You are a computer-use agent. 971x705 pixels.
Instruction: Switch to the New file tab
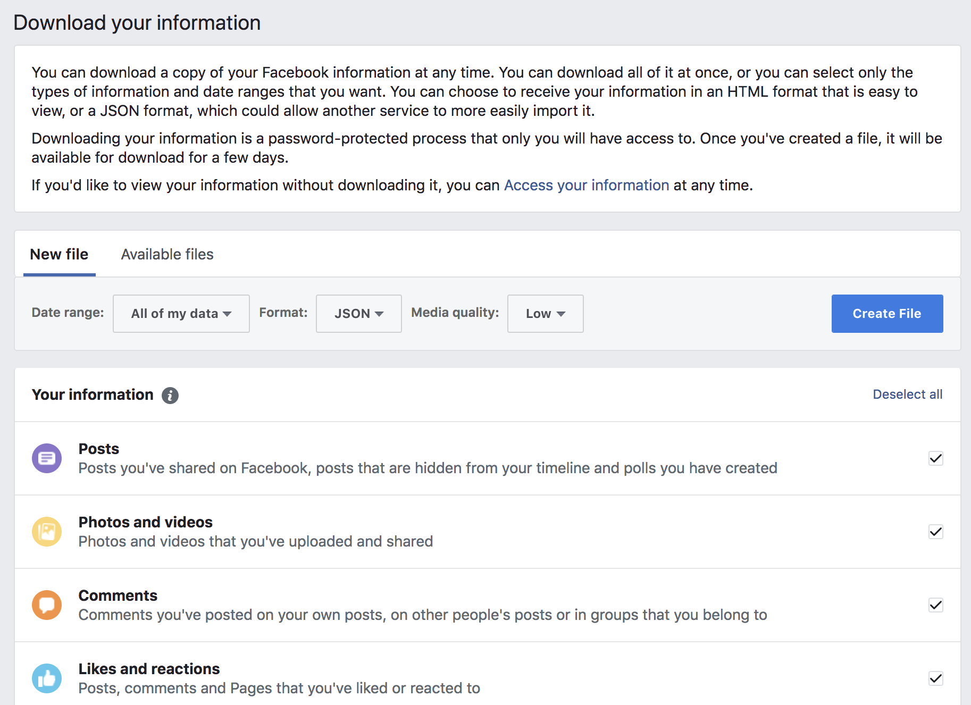point(59,254)
